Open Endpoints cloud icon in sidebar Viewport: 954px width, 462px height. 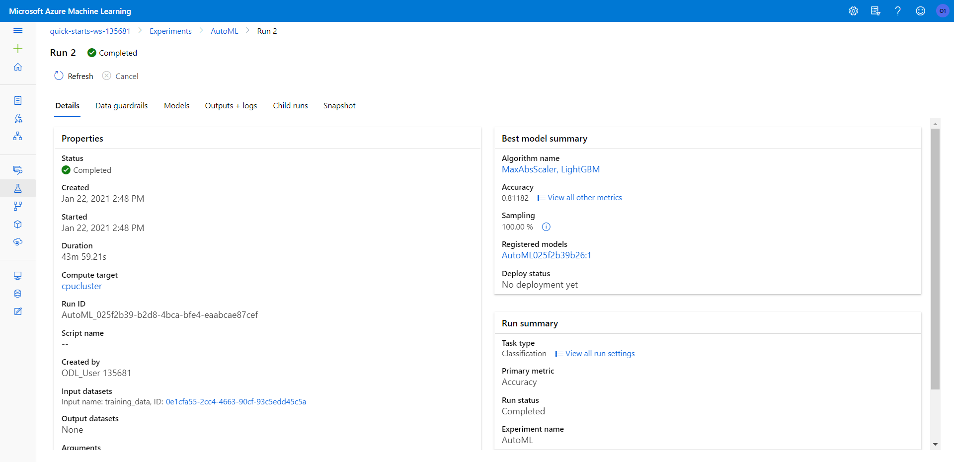click(x=18, y=242)
